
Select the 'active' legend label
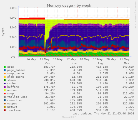(x=12, y=107)
